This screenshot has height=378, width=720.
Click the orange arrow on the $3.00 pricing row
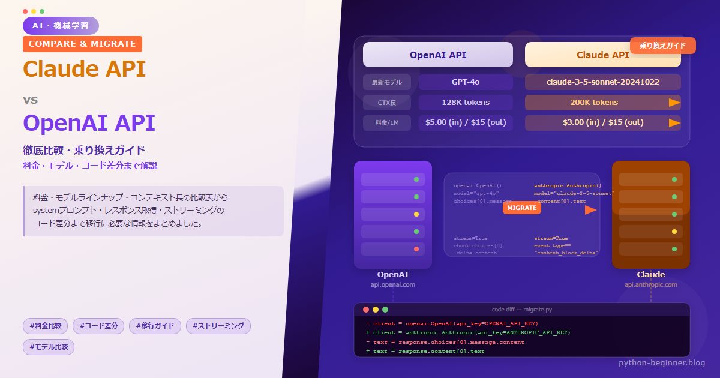(x=675, y=123)
